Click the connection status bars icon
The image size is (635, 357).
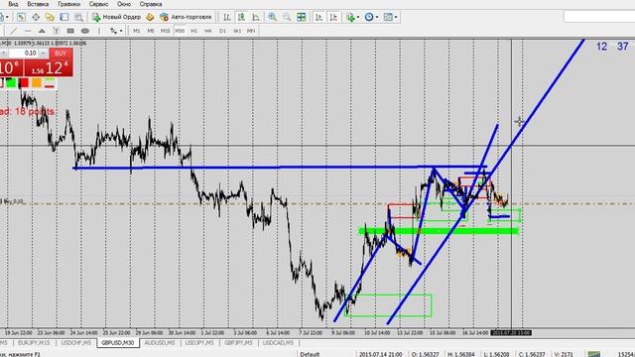[x=594, y=354]
